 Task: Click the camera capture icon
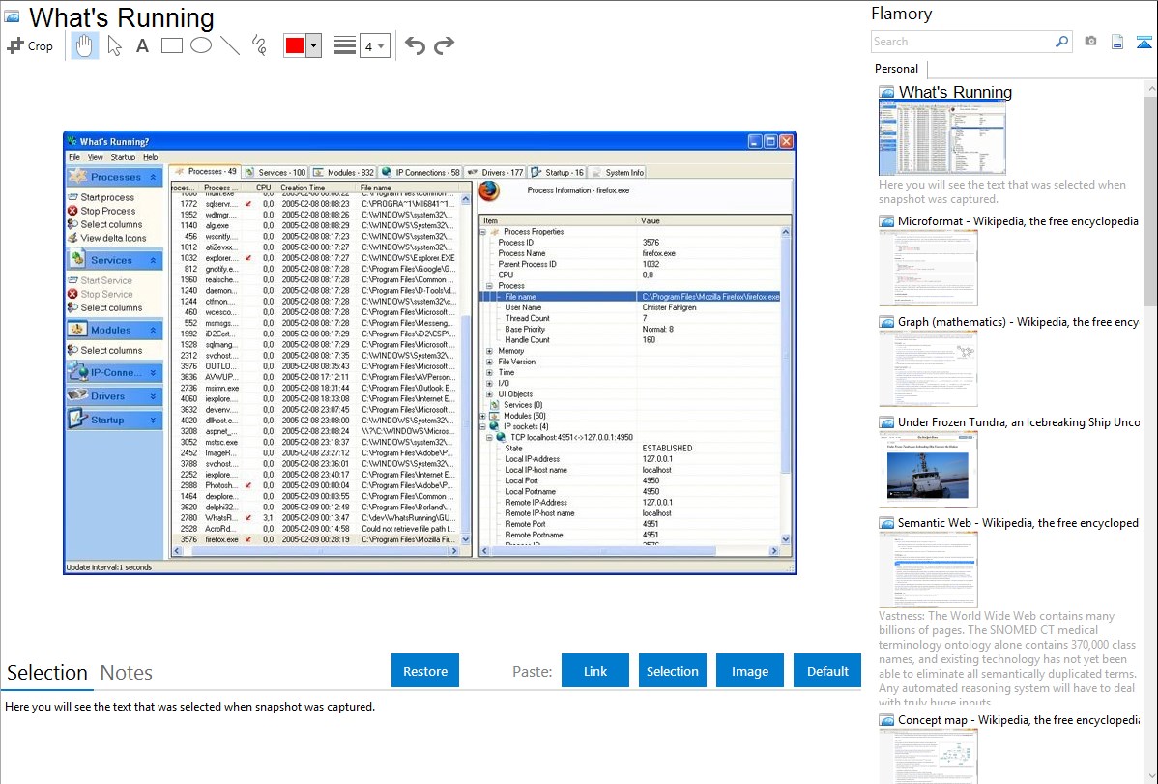point(1090,42)
